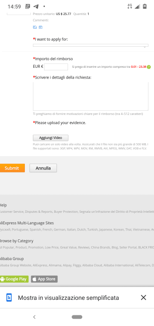Open the Customer Service link

12,211
